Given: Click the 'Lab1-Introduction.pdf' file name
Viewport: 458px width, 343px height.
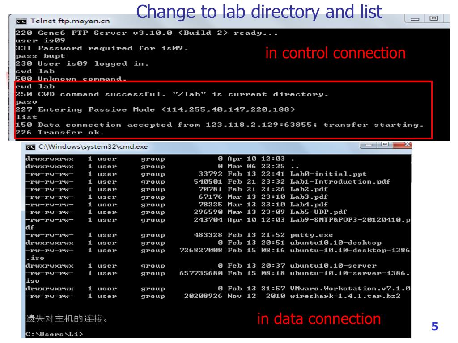Looking at the screenshot, I should click(340, 182).
